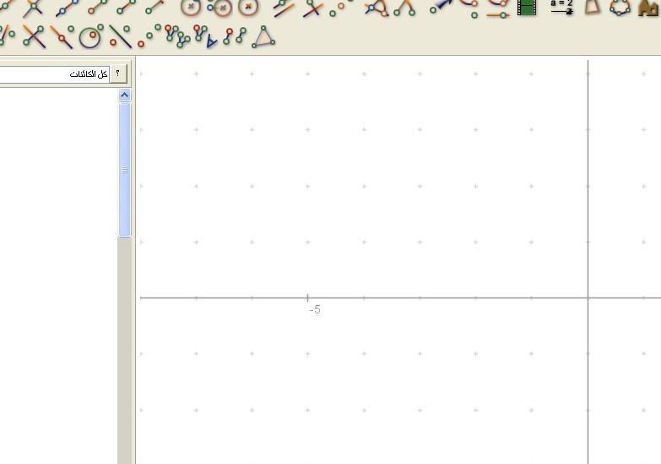Choose the rotate tool with blue angle mark

(205, 35)
